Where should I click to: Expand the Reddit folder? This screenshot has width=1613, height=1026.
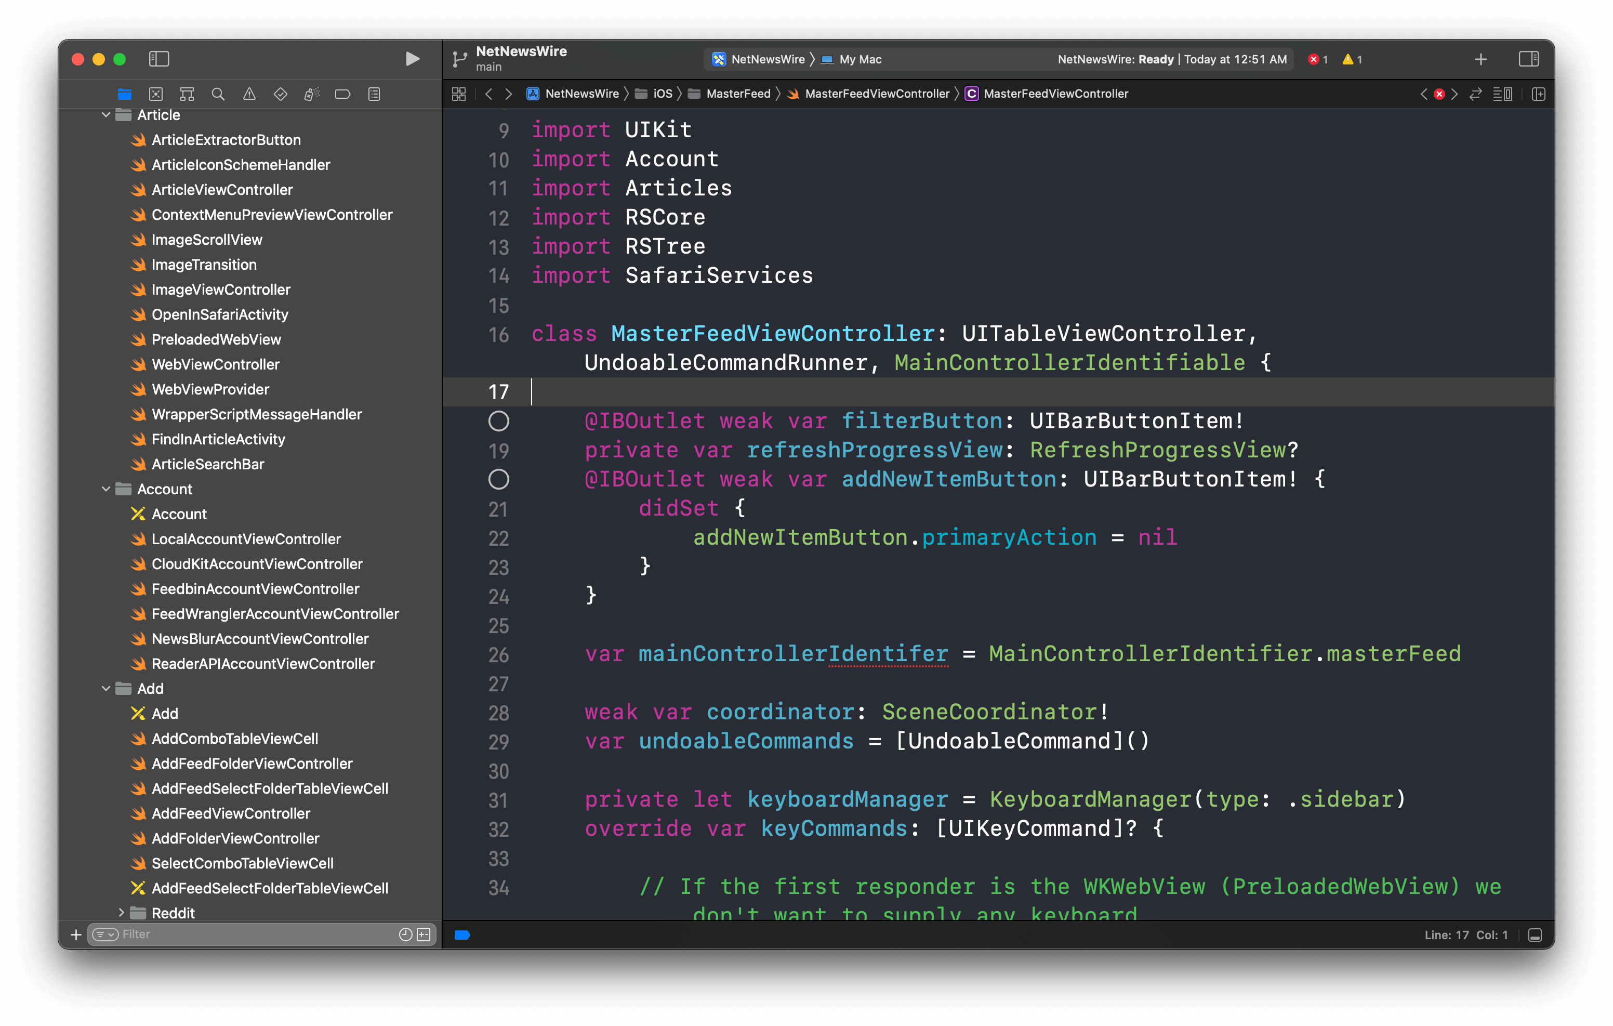[121, 913]
